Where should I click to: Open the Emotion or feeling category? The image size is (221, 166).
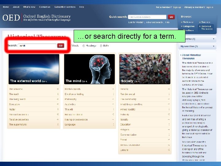coord(74,94)
